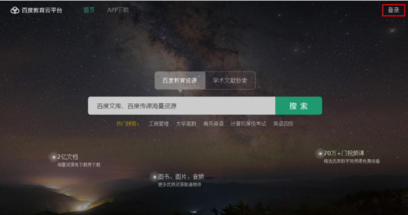The width and height of the screenshot is (408, 215).
Task: Choose hot search term 大学高数
Action: click(x=186, y=124)
